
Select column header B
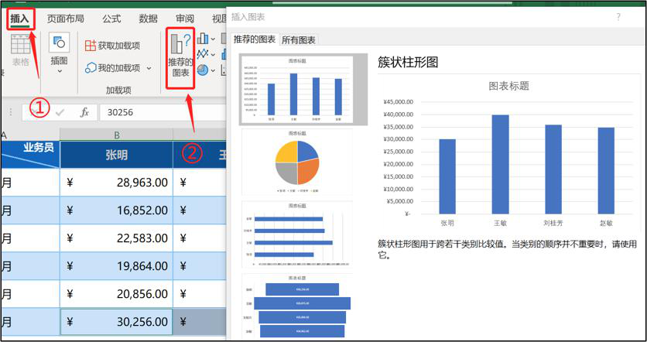(116, 134)
